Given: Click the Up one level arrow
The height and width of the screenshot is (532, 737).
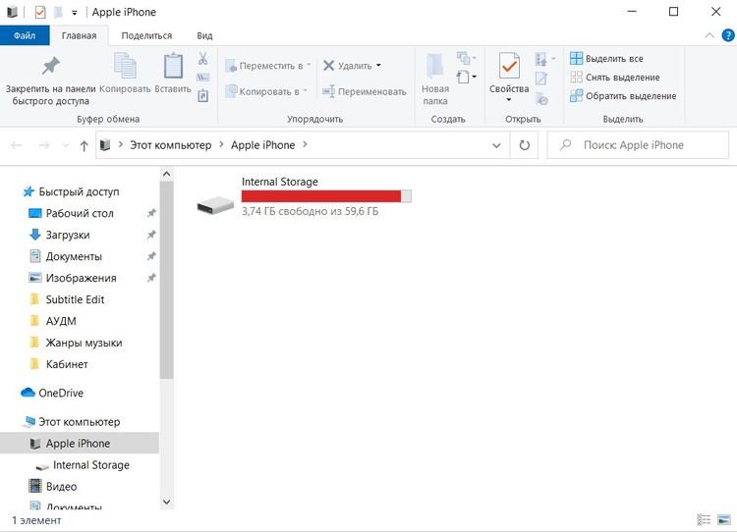Looking at the screenshot, I should [x=84, y=145].
